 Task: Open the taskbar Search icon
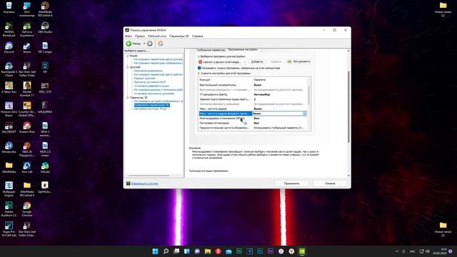(166, 251)
